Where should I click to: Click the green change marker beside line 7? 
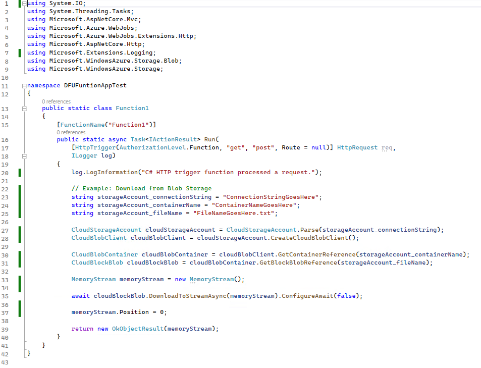[x=19, y=52]
